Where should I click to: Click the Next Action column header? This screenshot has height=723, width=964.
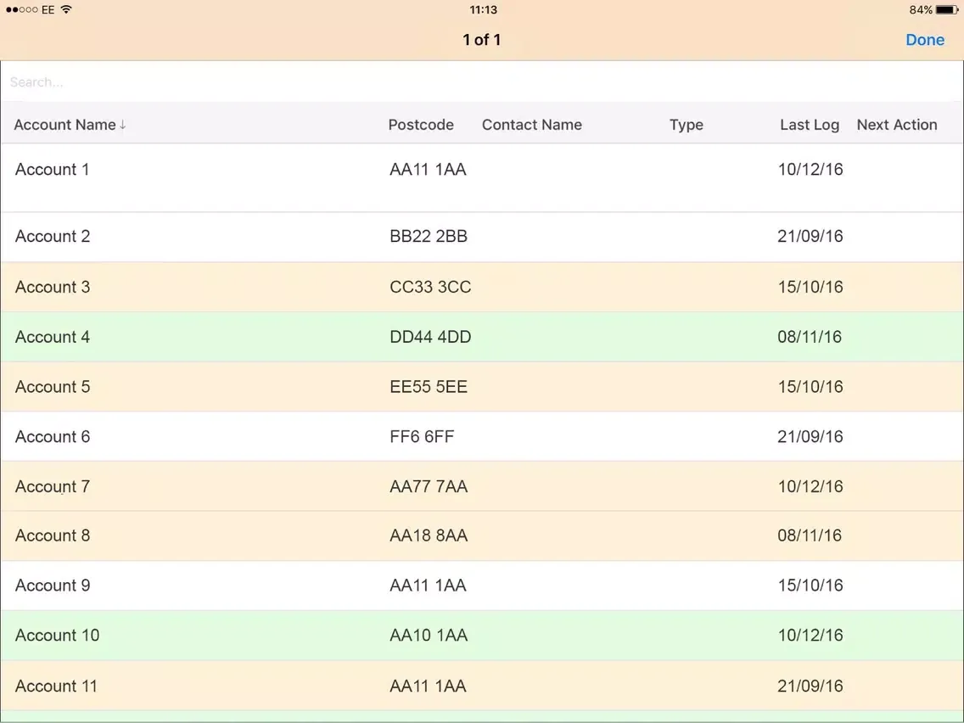point(896,125)
